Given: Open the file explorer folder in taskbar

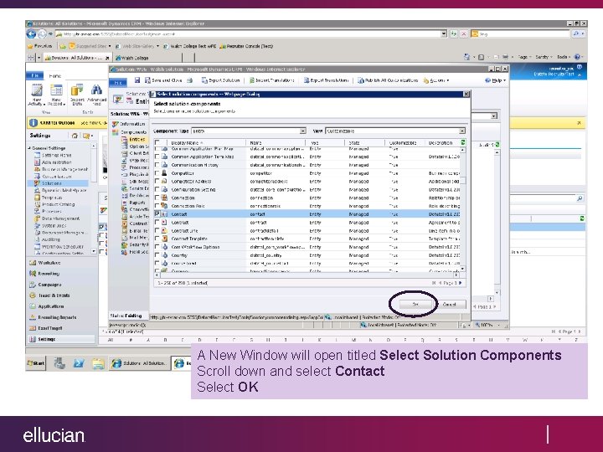Looking at the screenshot, I should tap(98, 363).
